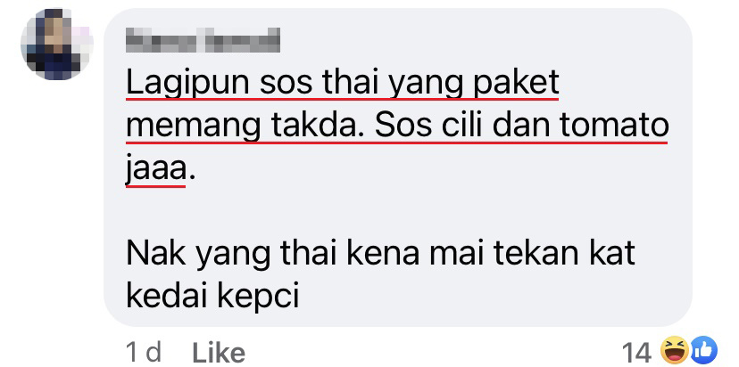View the 14 reactions count

point(636,353)
